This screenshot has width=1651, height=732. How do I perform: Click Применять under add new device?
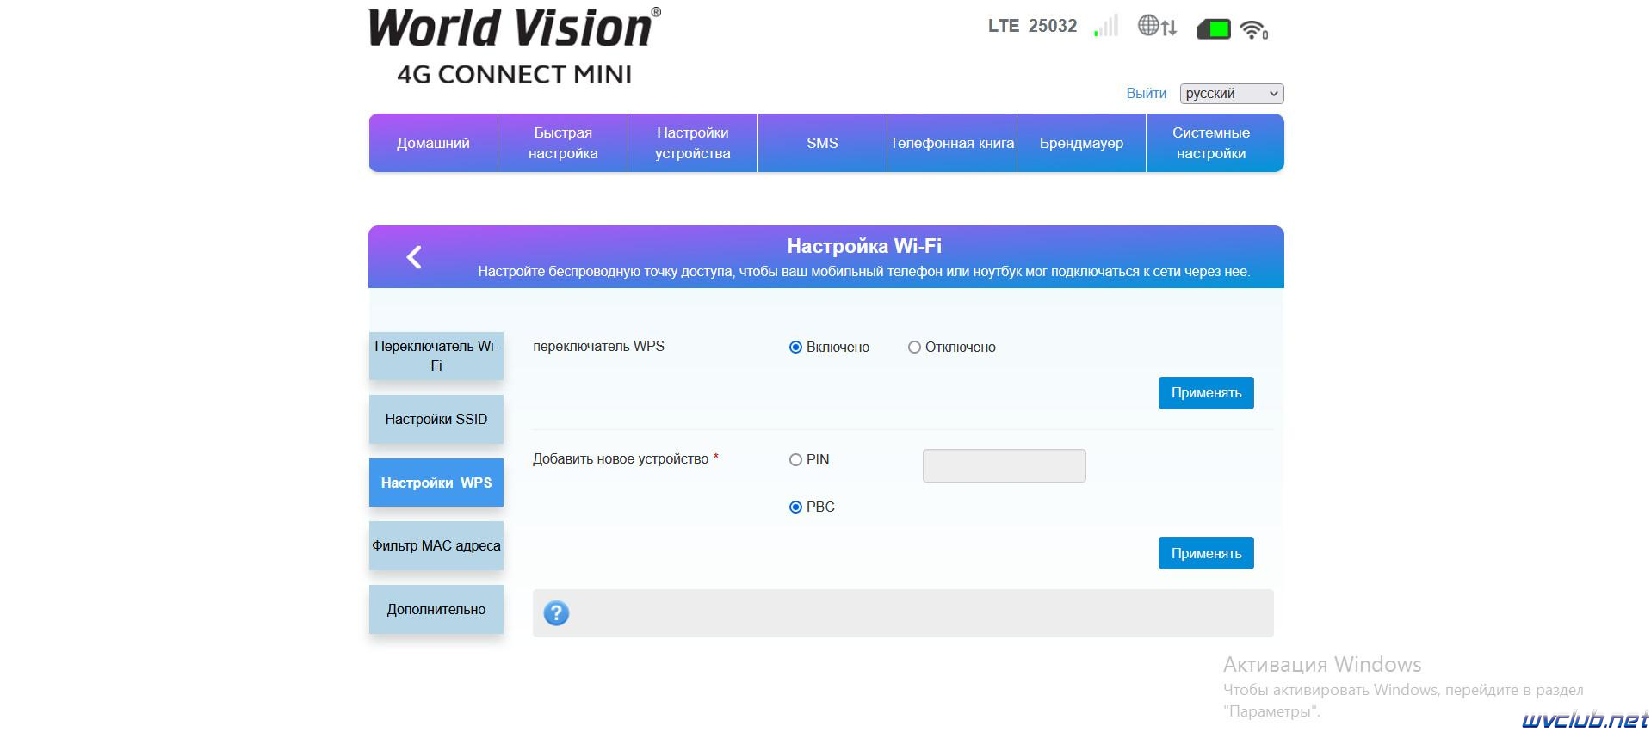click(1206, 553)
